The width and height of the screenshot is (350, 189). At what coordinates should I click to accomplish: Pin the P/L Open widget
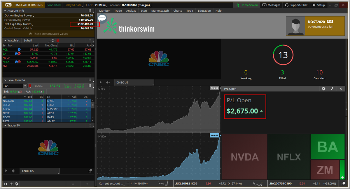point(332,89)
